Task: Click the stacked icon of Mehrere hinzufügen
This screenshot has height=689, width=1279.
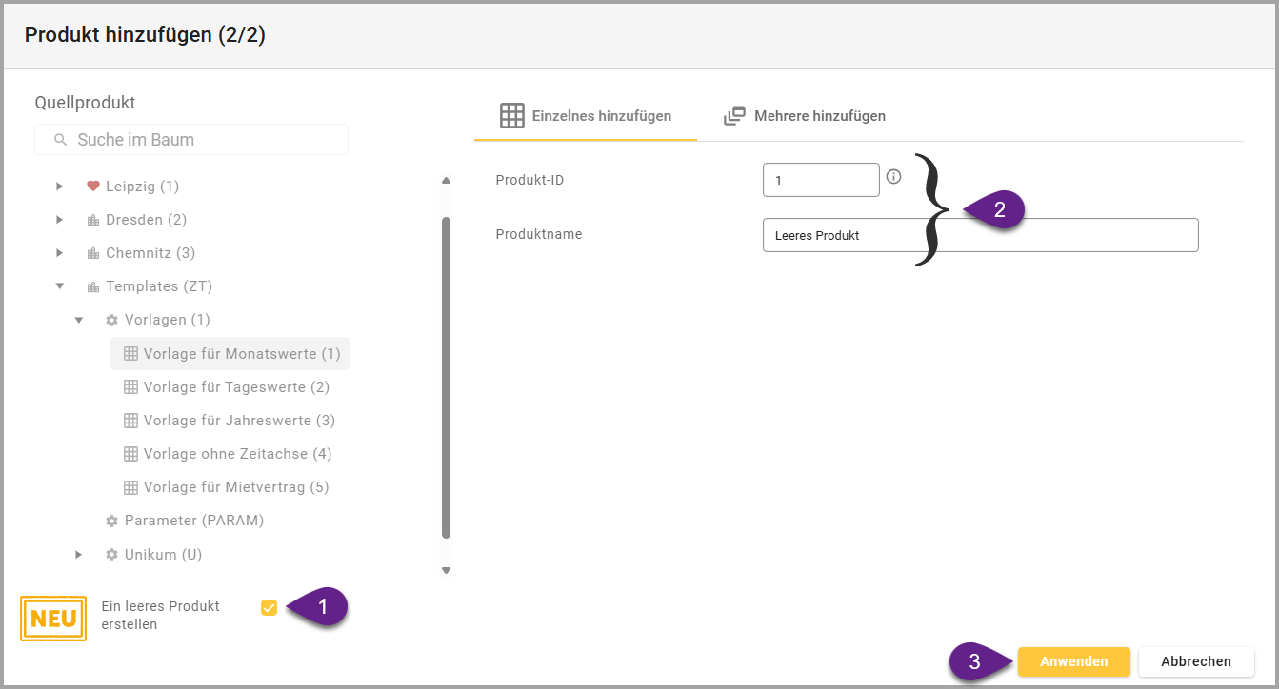Action: (734, 116)
